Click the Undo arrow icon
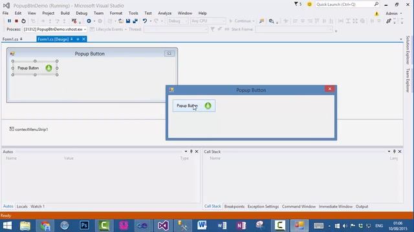Screen dimensions: 414x232 145,21
